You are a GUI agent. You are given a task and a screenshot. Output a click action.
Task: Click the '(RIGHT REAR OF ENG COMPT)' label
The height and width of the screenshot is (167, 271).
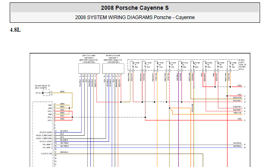43,87
